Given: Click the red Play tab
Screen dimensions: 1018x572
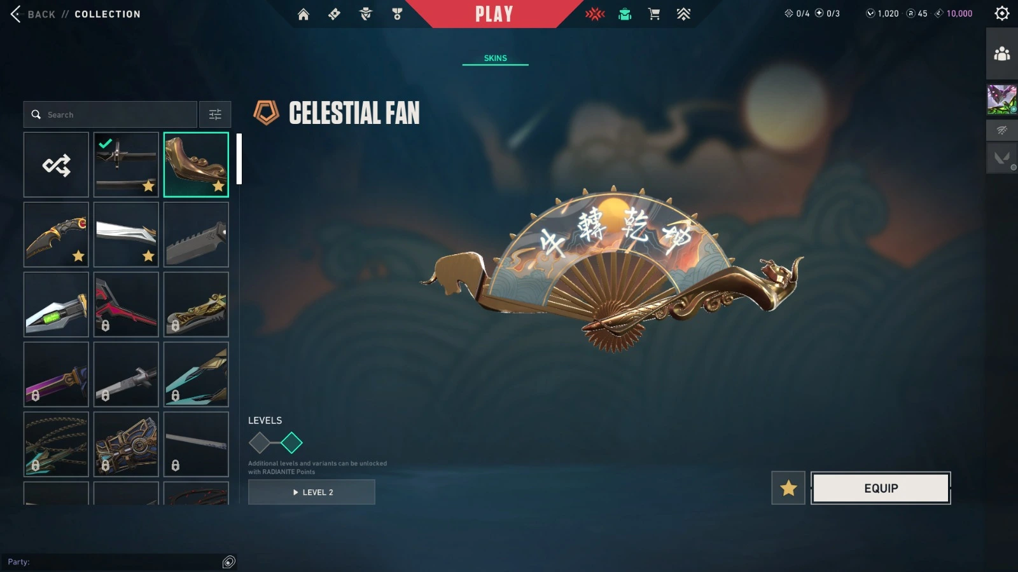Looking at the screenshot, I should click(494, 14).
